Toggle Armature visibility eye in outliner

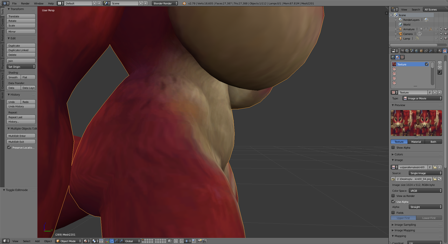(436, 29)
